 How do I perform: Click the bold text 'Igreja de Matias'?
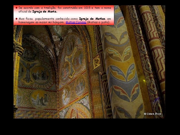92,19
